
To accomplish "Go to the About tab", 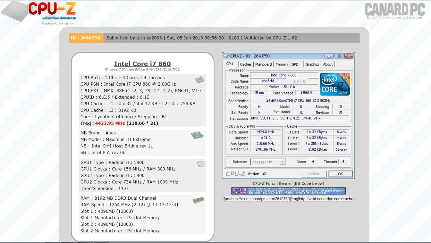I will pyautogui.click(x=328, y=64).
